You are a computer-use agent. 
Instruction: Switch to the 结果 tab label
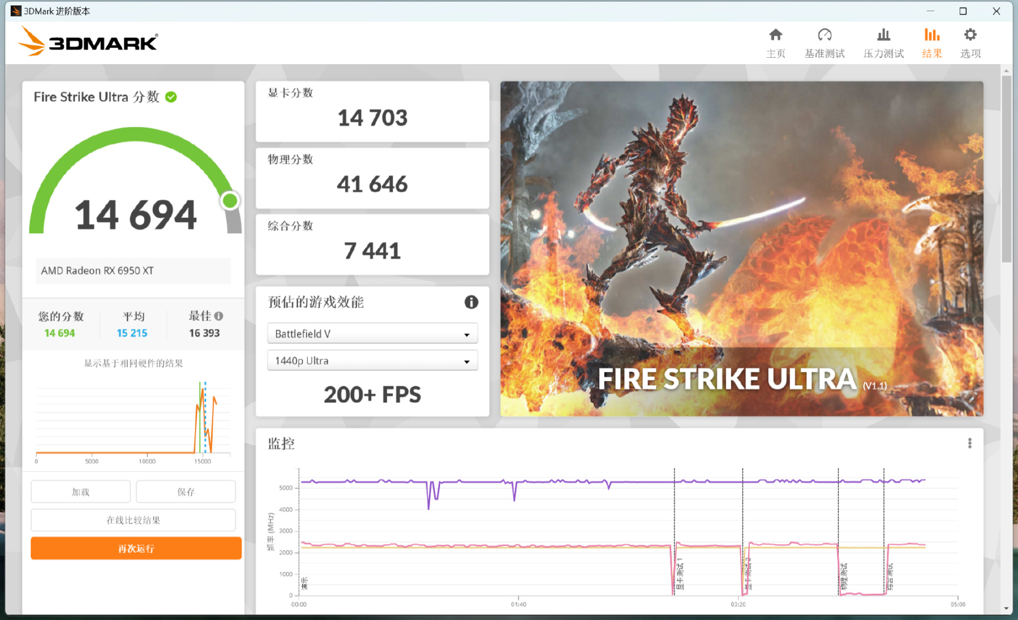pos(931,54)
